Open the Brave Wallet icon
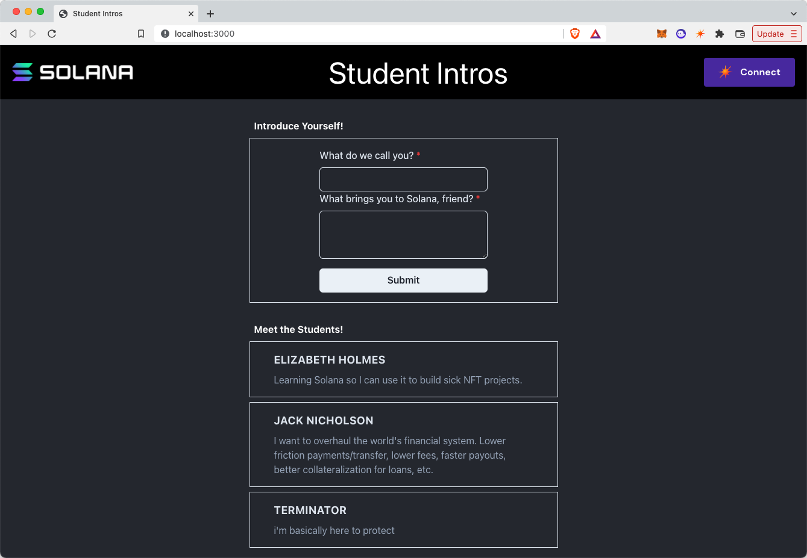Screen dimensions: 807x558 (739, 34)
